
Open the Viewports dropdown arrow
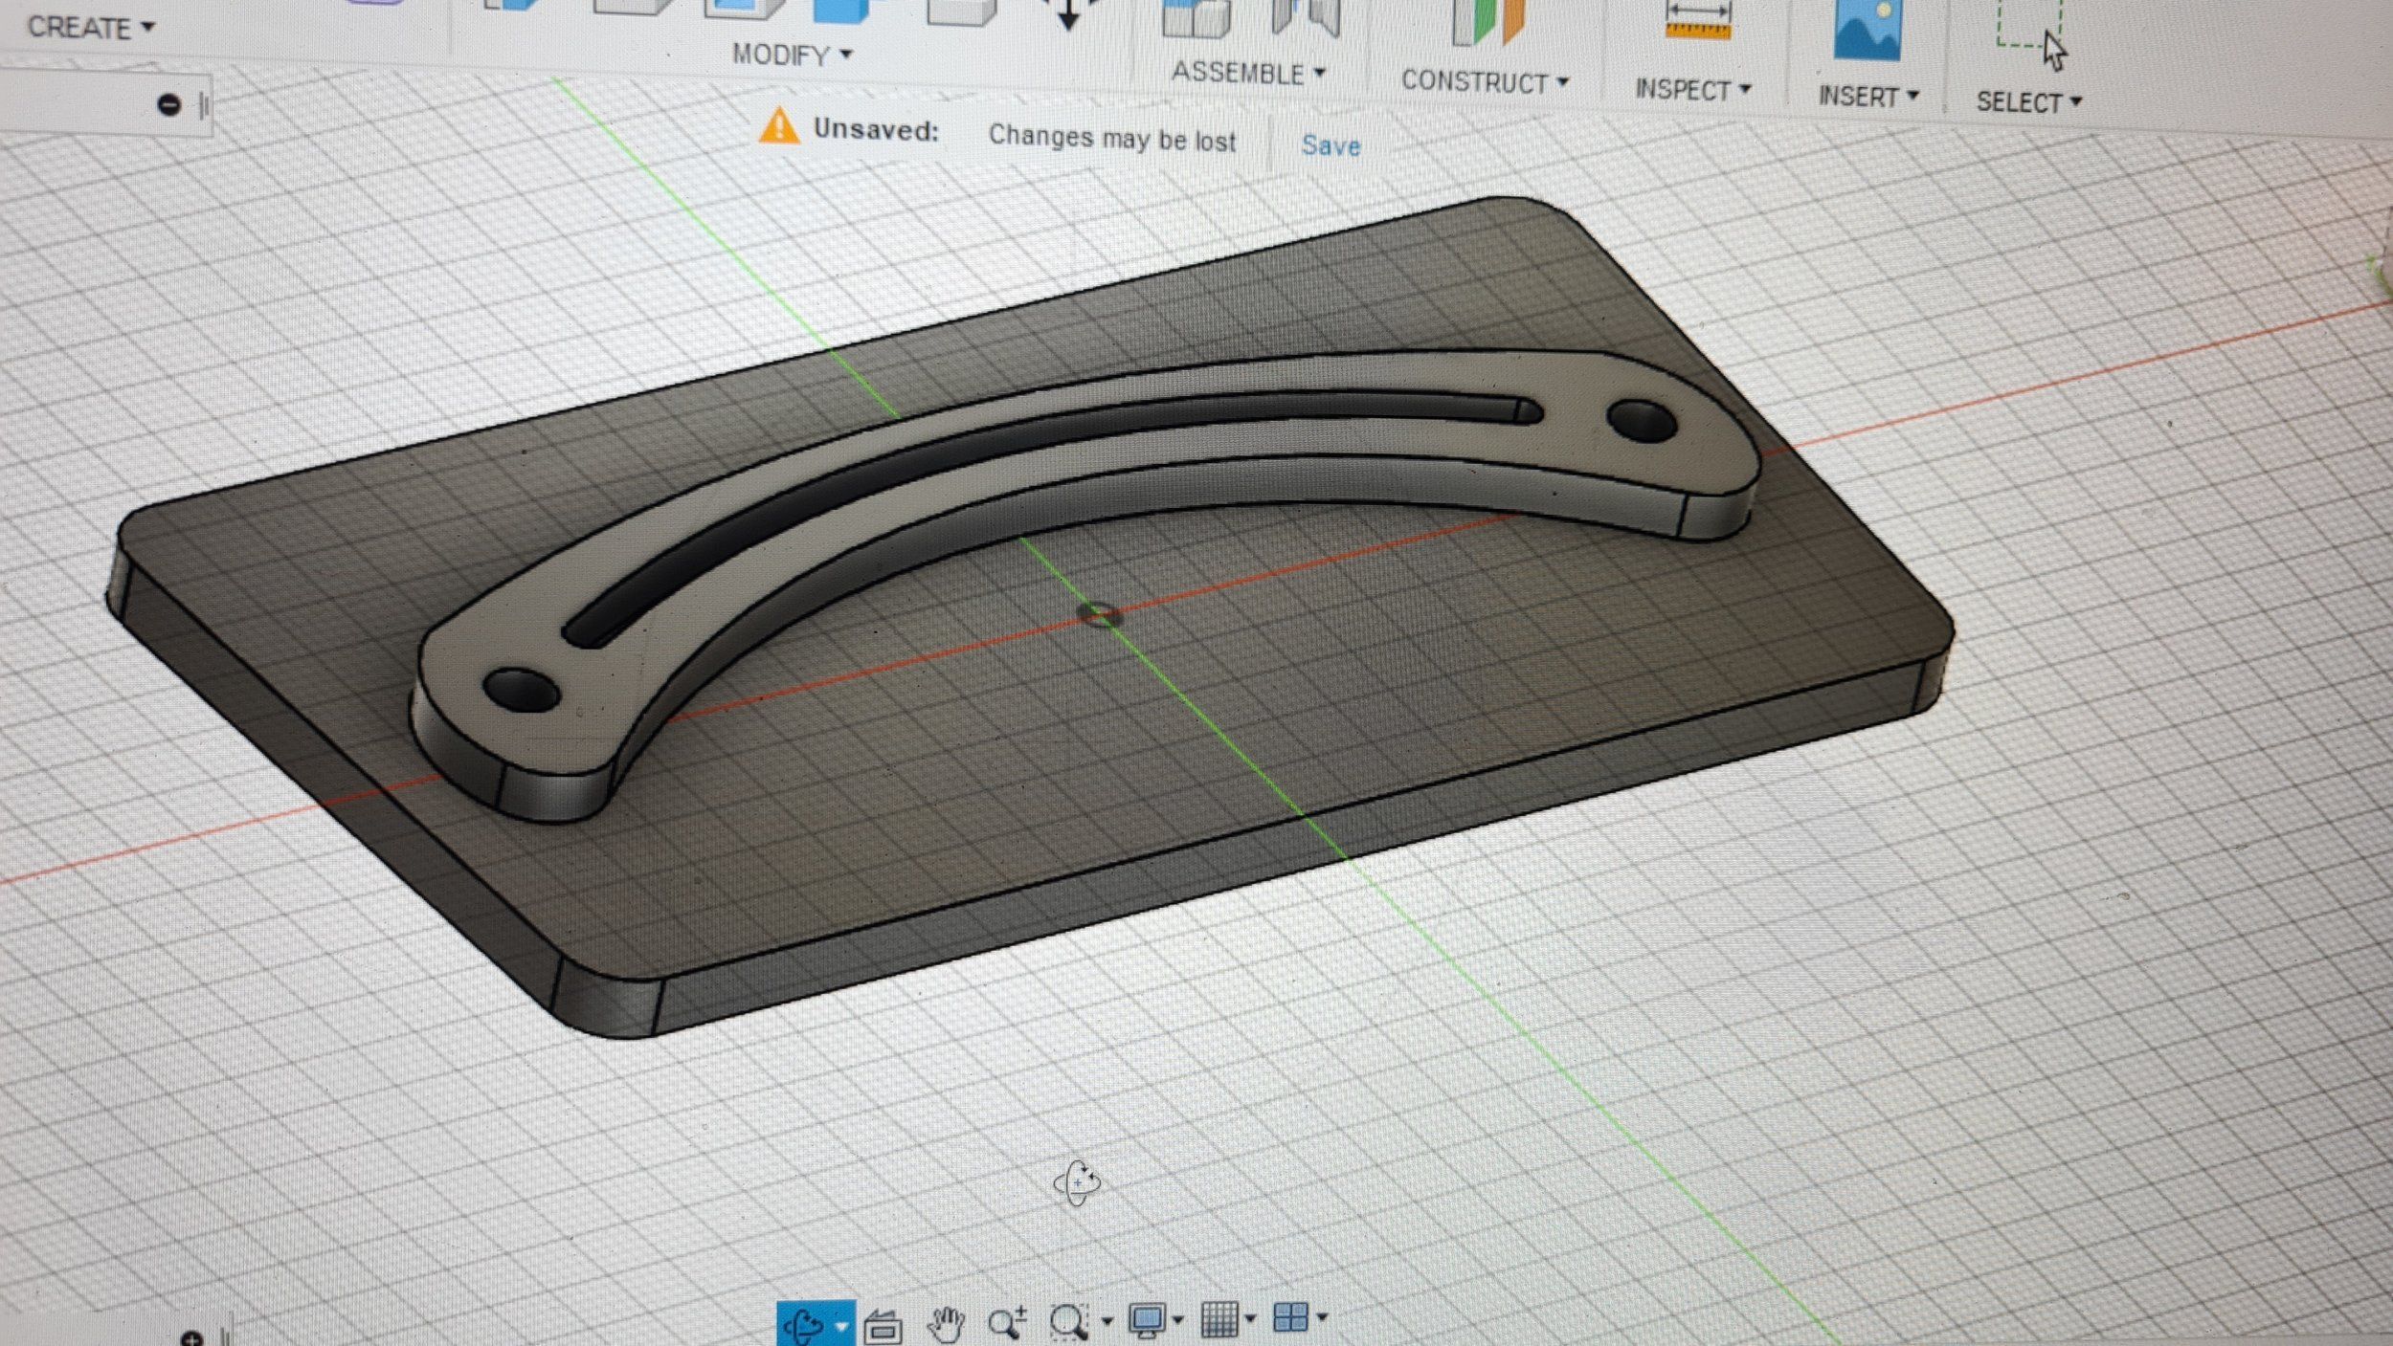point(1322,1317)
